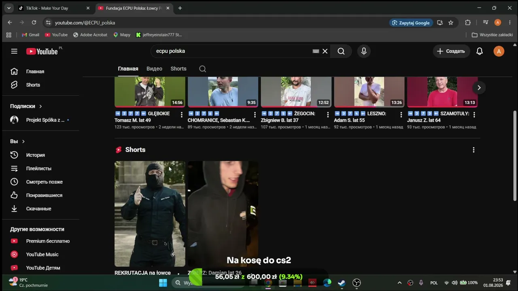518x291 pixels.
Task: Search within the channel via magnifier icon
Action: coord(203,69)
